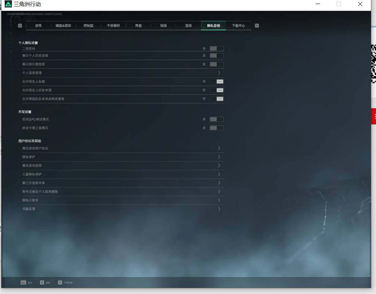Click the 开发设置 section heading
Image resolution: width=376 pixels, height=294 pixels.
click(25, 112)
